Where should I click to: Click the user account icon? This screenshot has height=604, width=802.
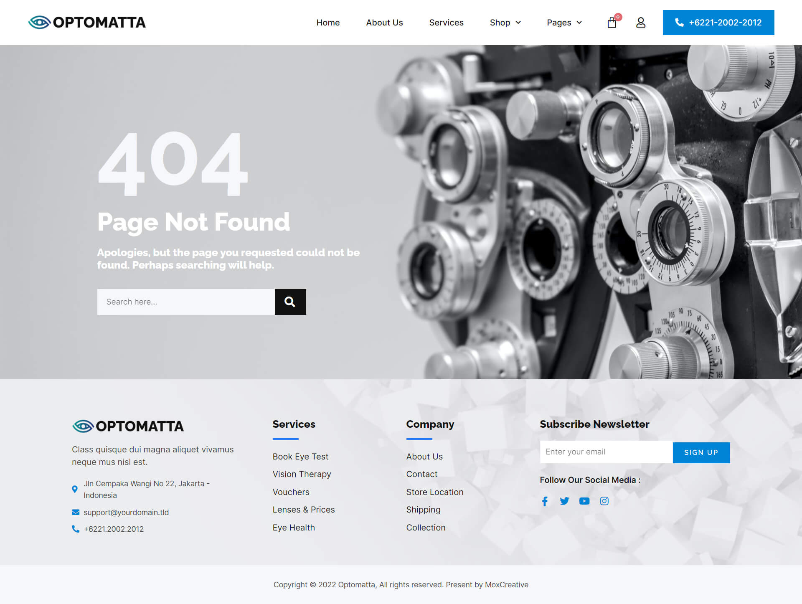640,23
